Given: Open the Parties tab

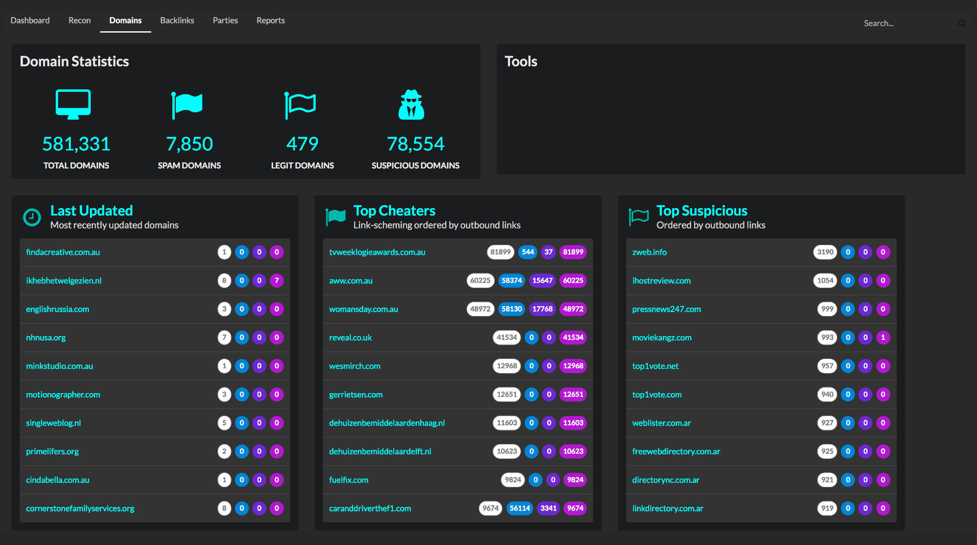Looking at the screenshot, I should coord(225,21).
